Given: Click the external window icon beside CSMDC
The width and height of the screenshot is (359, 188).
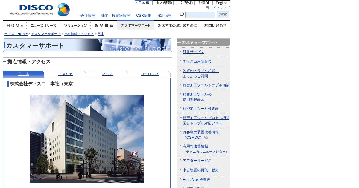Looking at the screenshot, I should 206,137.
